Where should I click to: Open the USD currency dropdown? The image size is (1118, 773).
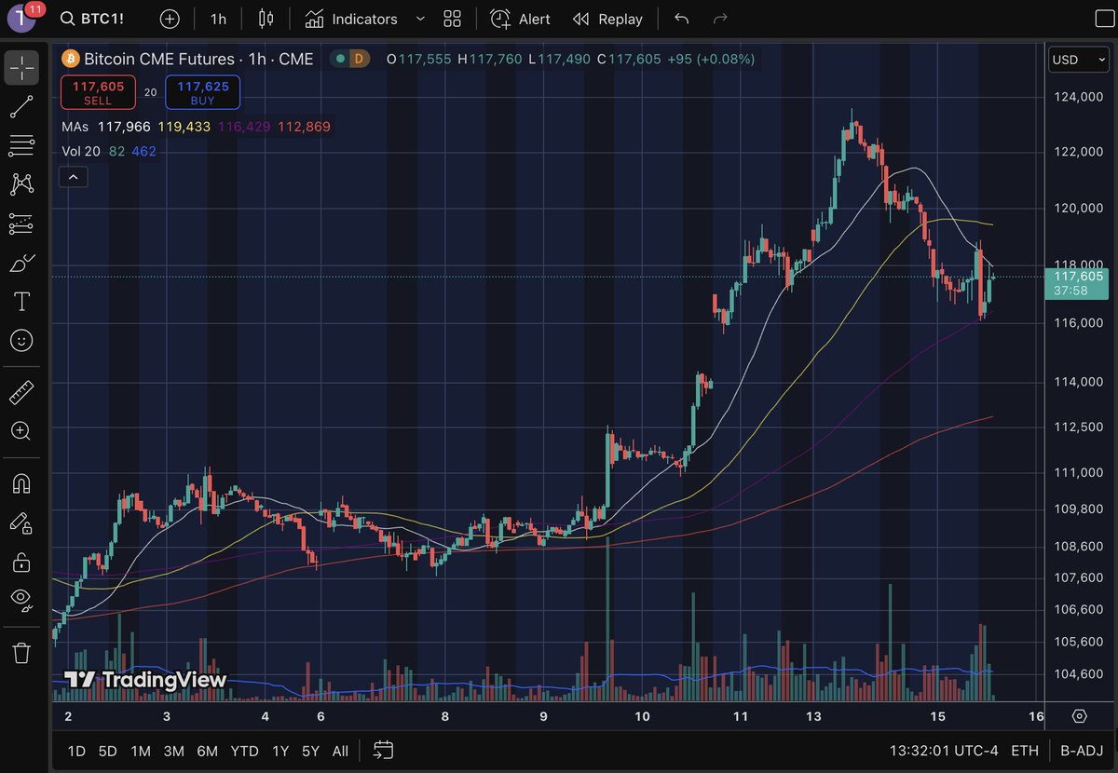[x=1078, y=60]
